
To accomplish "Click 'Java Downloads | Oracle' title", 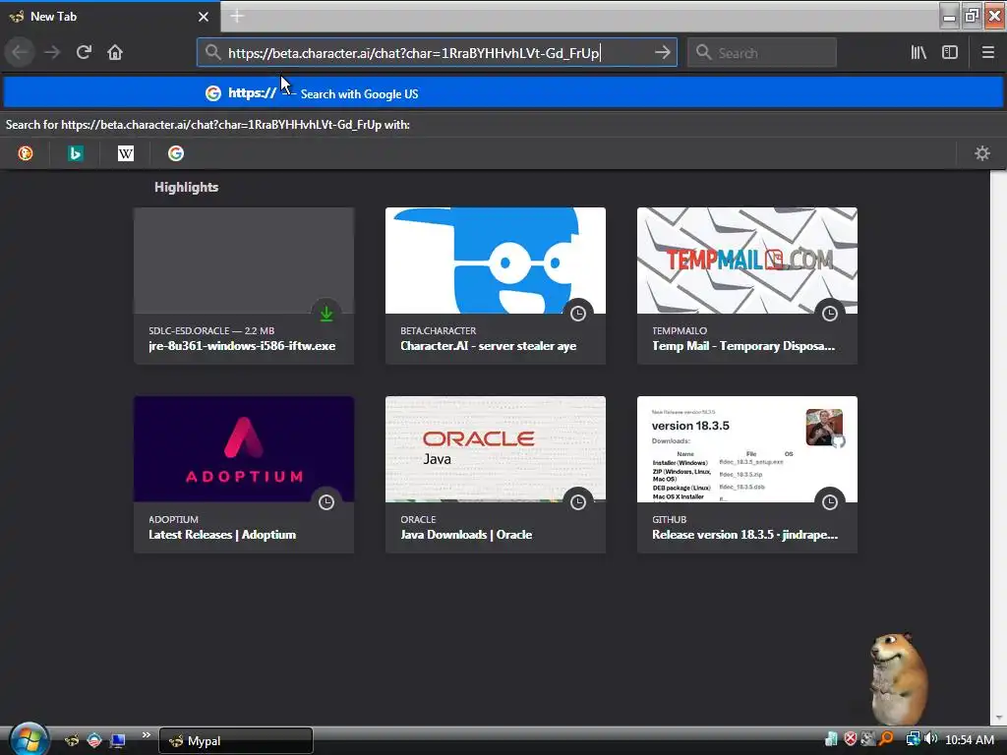I will 466,535.
